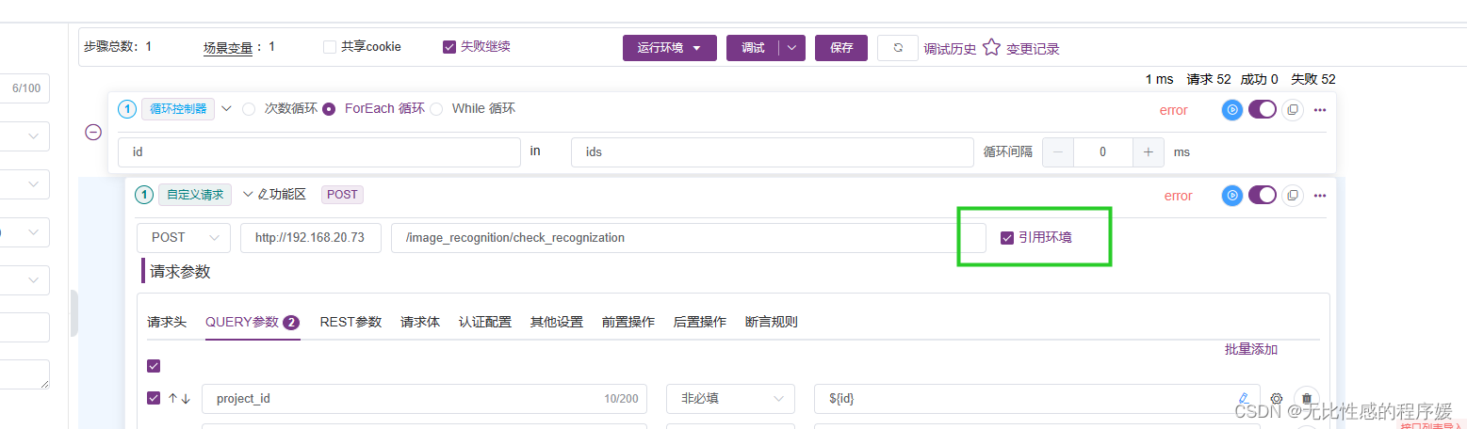Viewport: 1467px width, 429px height.
Task: Click the loop variable field containing id
Action: (x=319, y=151)
